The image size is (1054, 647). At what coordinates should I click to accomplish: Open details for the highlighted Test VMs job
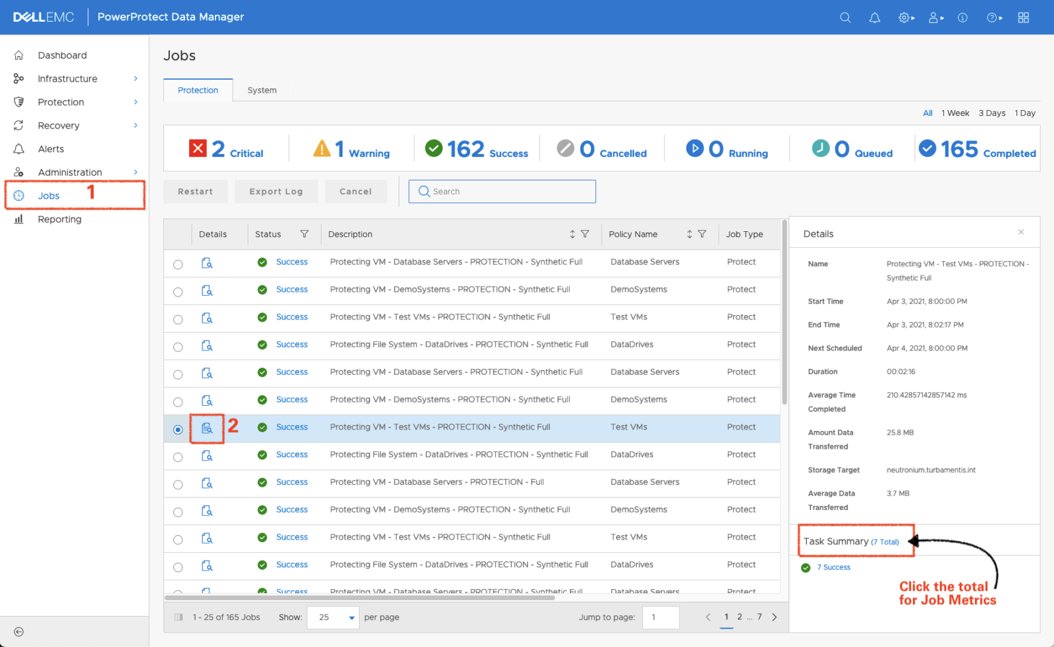coord(207,428)
